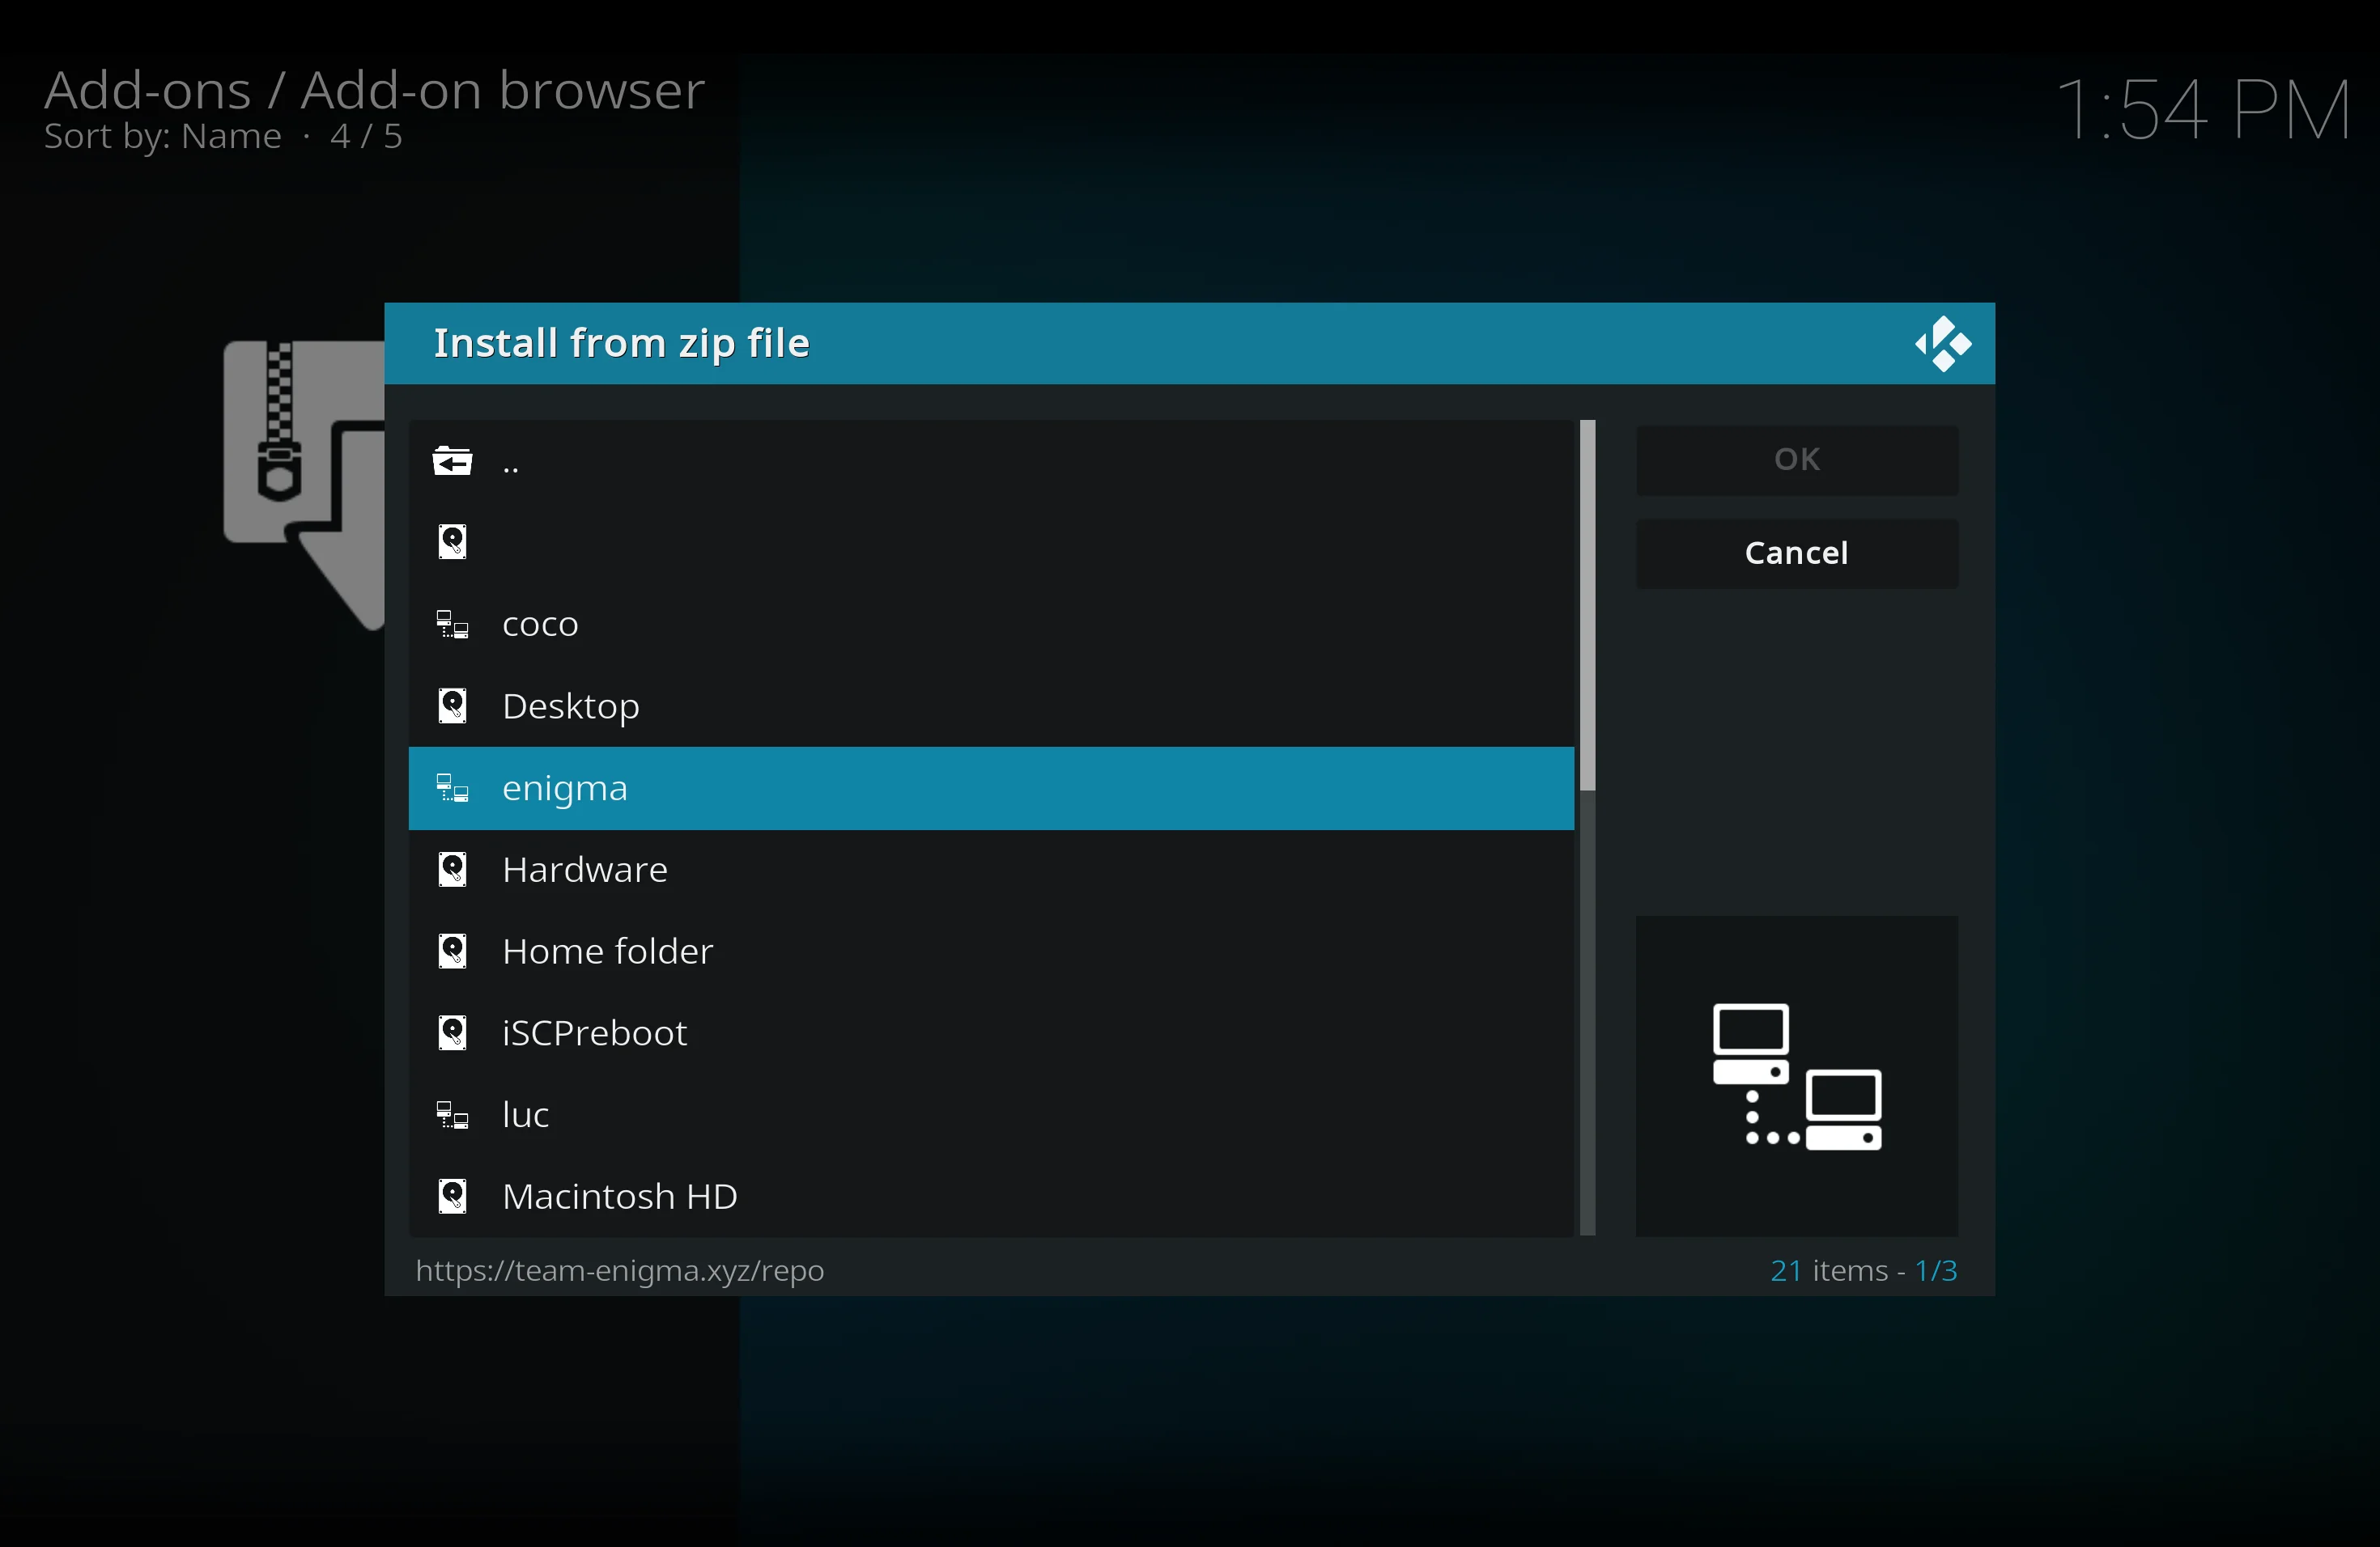
Task: Open the luc source entry
Action: pyautogui.click(x=991, y=1115)
